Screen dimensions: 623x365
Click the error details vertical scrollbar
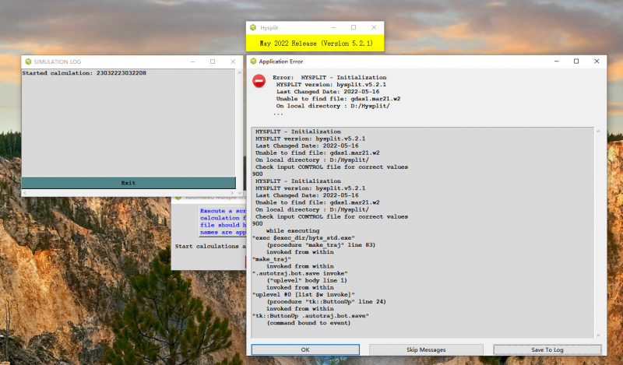[x=599, y=226]
